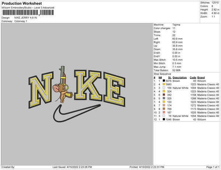Click the "Down:" measurement of 35.8 mm
221x170 pixels.
tap(177, 49)
